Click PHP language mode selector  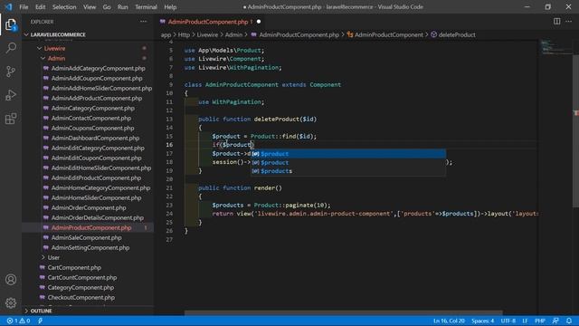(540, 321)
